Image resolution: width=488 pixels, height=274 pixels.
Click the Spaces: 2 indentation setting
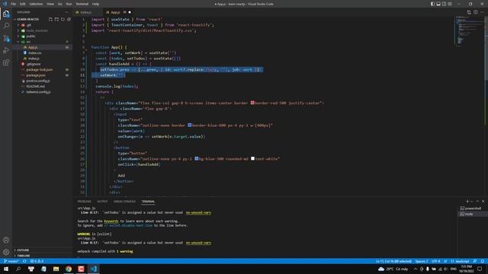[422, 261]
